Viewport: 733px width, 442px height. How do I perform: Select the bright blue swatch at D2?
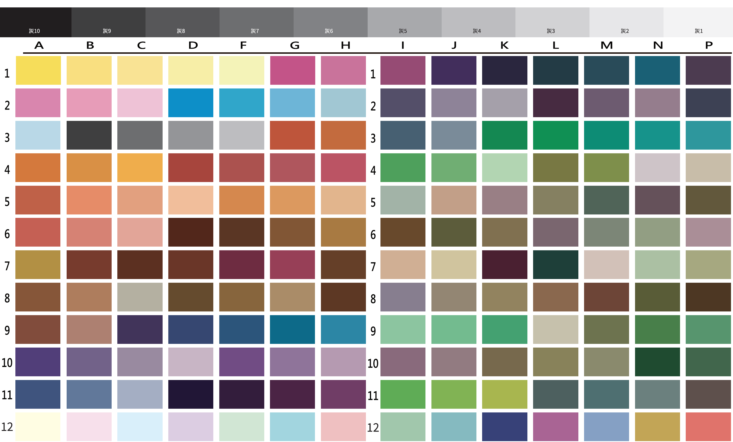click(191, 103)
